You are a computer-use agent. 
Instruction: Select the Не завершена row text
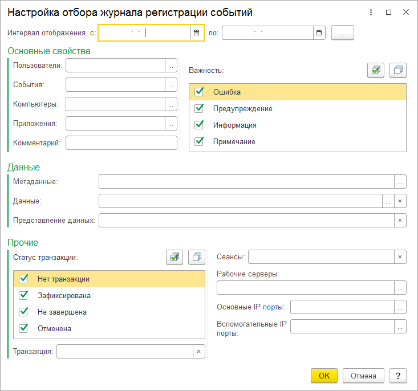pos(62,312)
